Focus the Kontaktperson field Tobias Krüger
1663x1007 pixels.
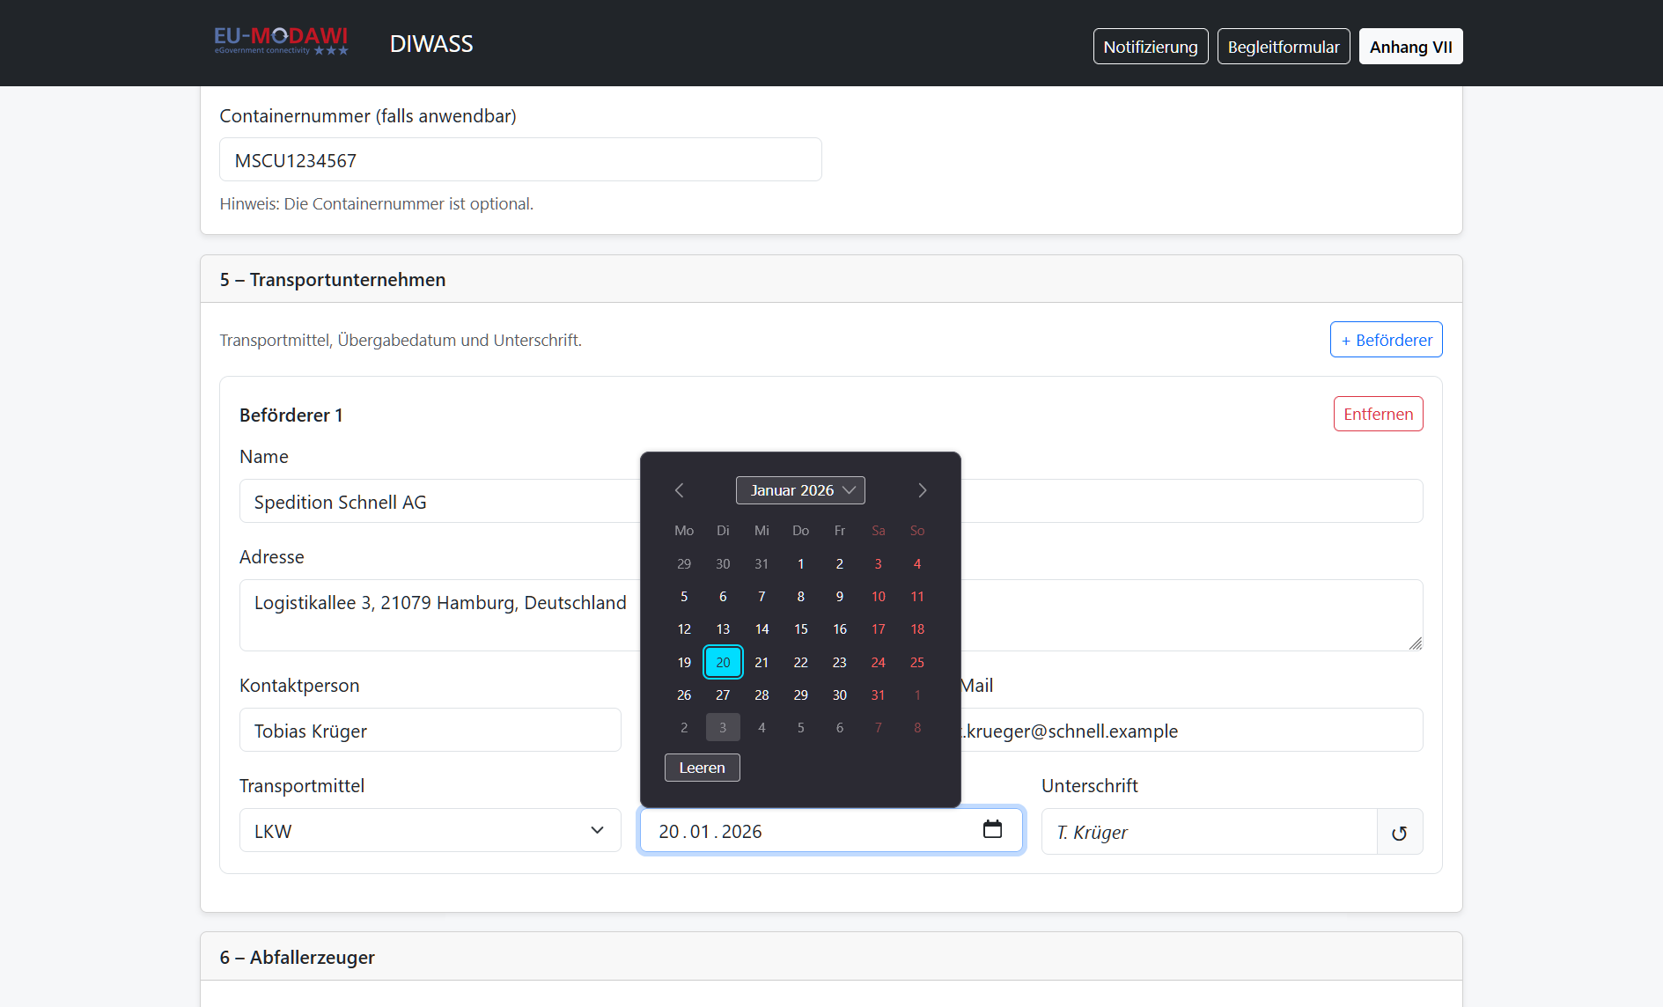coord(430,731)
